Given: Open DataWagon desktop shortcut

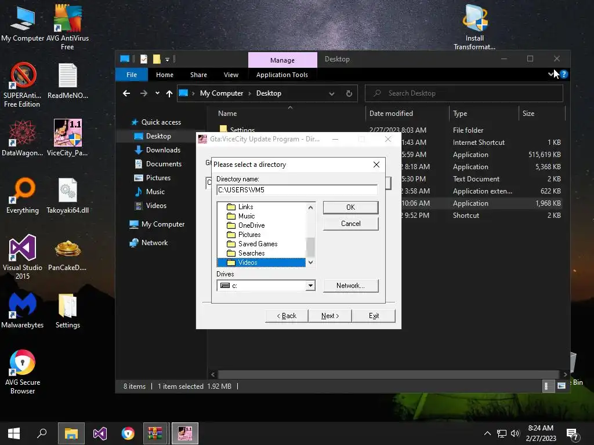Looking at the screenshot, I should (23, 138).
